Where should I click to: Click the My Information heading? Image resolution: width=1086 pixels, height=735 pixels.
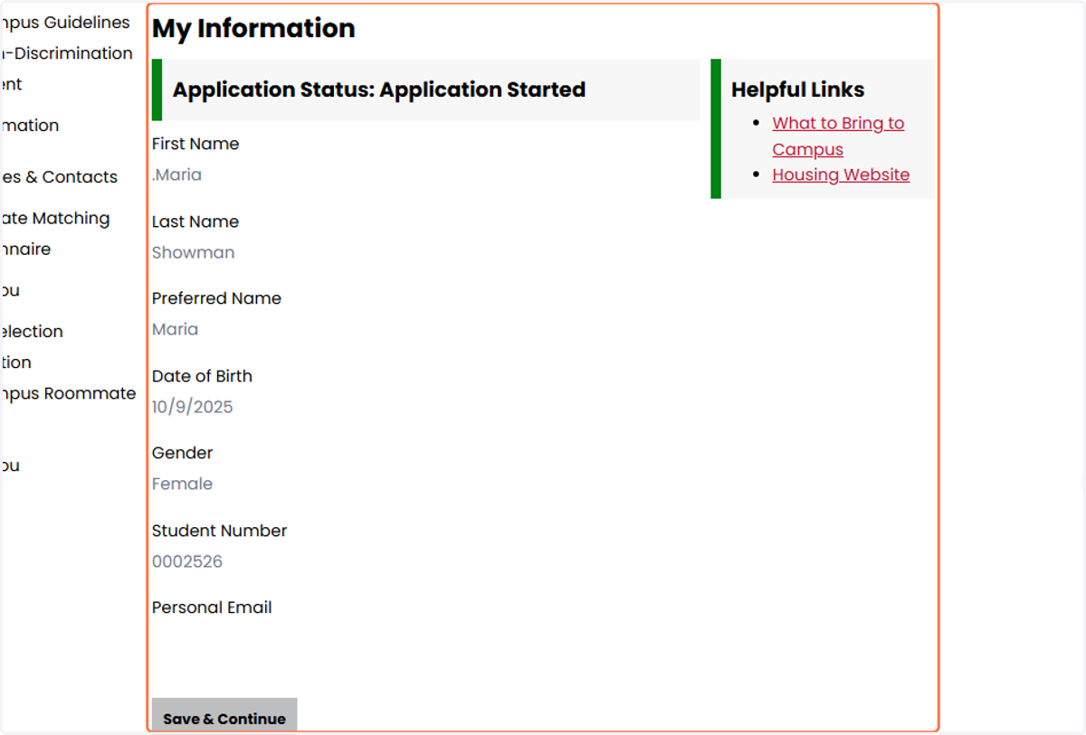[x=253, y=28]
